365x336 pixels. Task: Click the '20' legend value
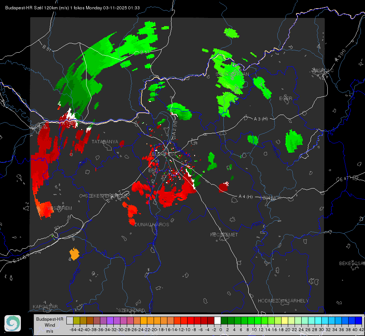point(288,330)
